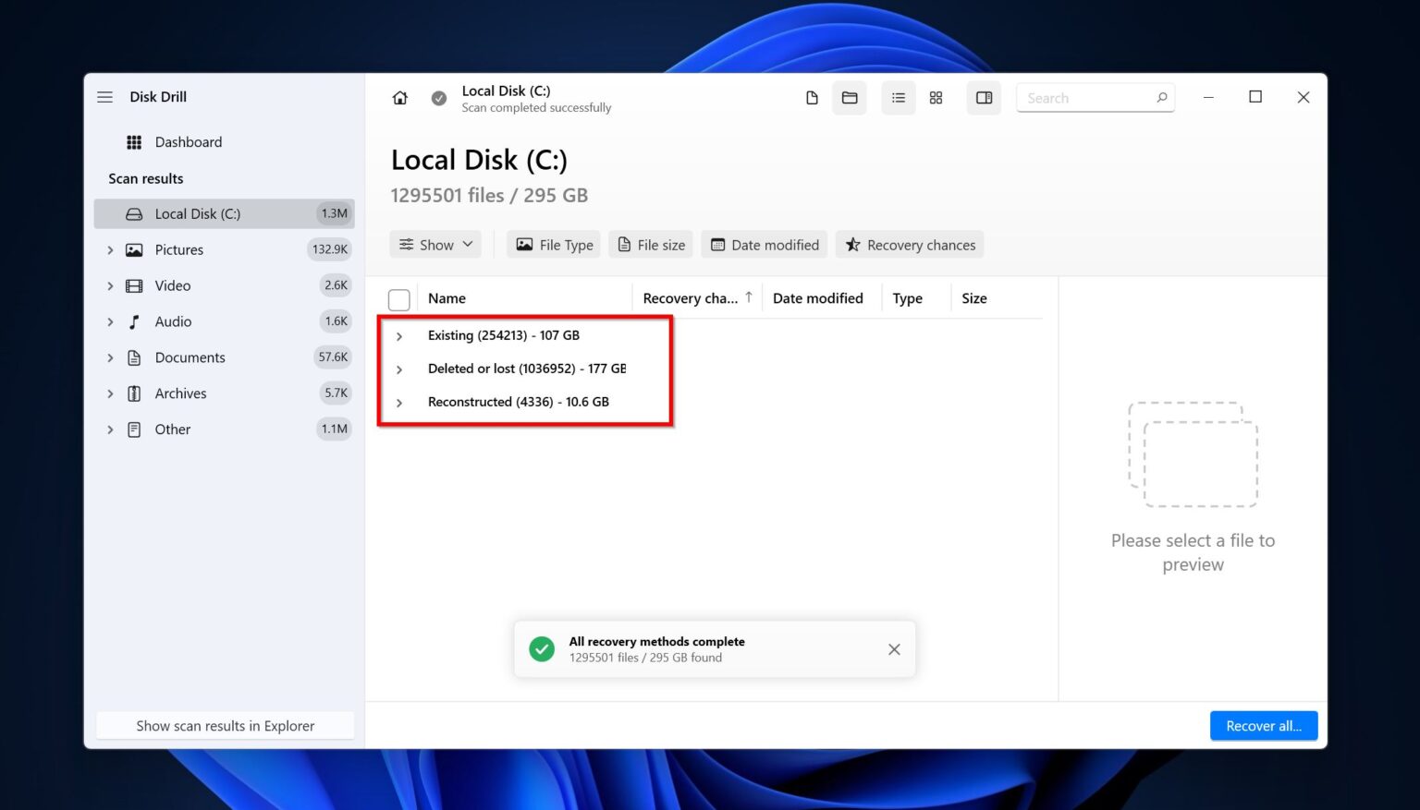
Task: Tick the select-all checkbox above the file list
Action: tap(398, 298)
